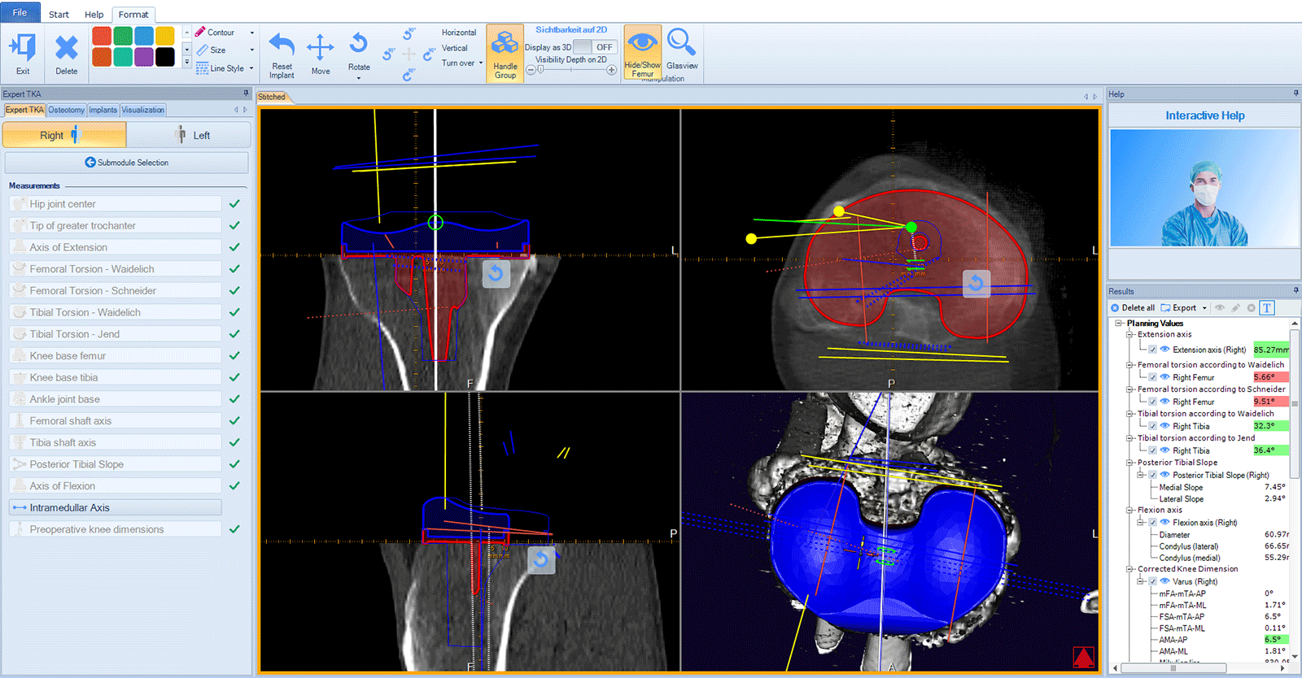Click red orientation cube icon in 3D view

1083,657
